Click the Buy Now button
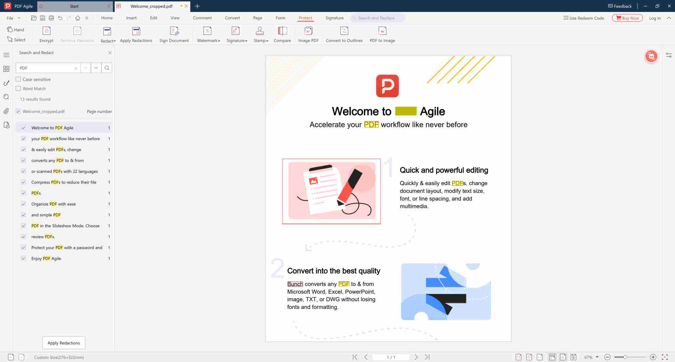Screen dimensions: 675x362 pyautogui.click(x=627, y=18)
